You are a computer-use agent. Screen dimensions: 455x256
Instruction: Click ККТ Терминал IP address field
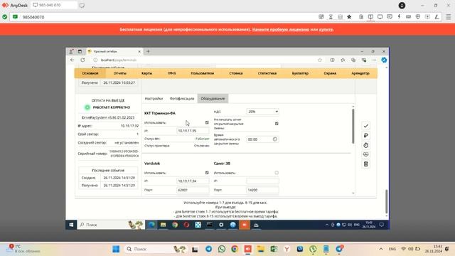(x=193, y=131)
